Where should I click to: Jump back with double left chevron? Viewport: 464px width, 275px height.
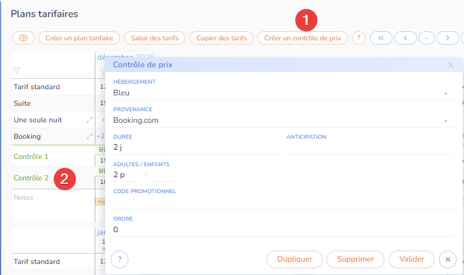(380, 38)
